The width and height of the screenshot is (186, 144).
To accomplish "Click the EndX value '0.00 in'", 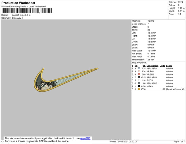I will click(x=151, y=45).
